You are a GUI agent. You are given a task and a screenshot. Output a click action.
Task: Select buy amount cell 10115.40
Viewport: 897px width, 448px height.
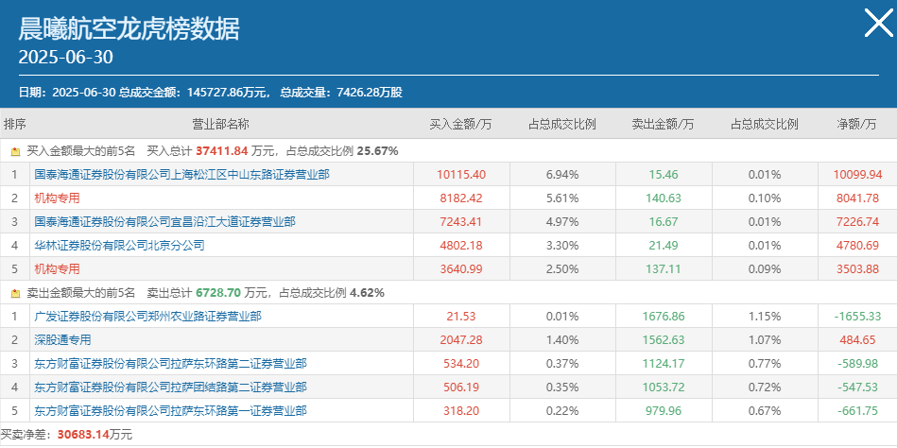(x=461, y=175)
